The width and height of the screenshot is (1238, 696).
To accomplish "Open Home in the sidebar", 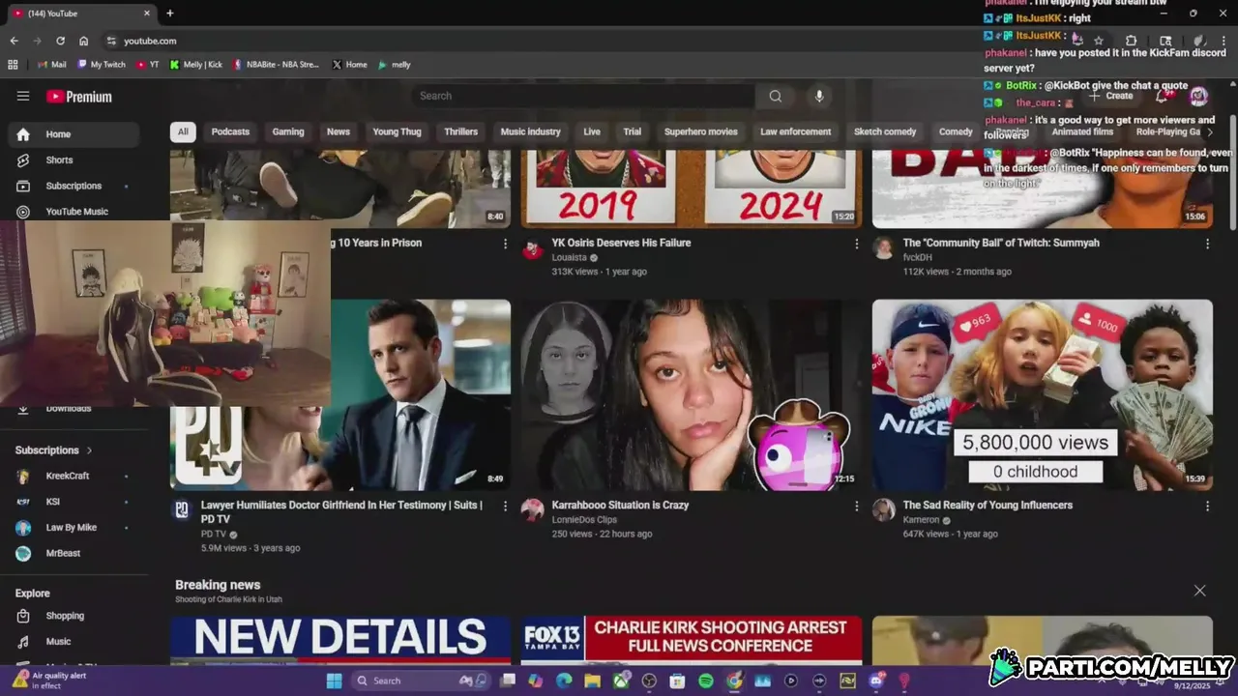I will tap(74, 134).
